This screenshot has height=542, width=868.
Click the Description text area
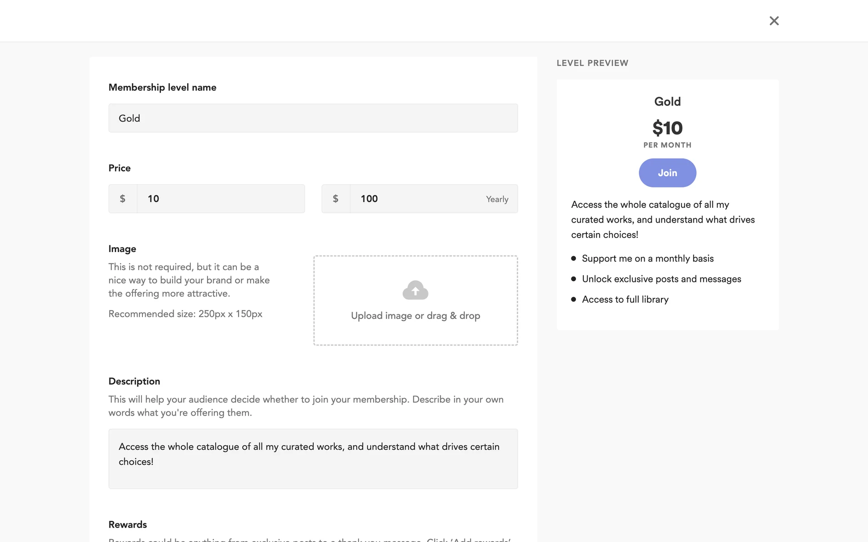313,458
